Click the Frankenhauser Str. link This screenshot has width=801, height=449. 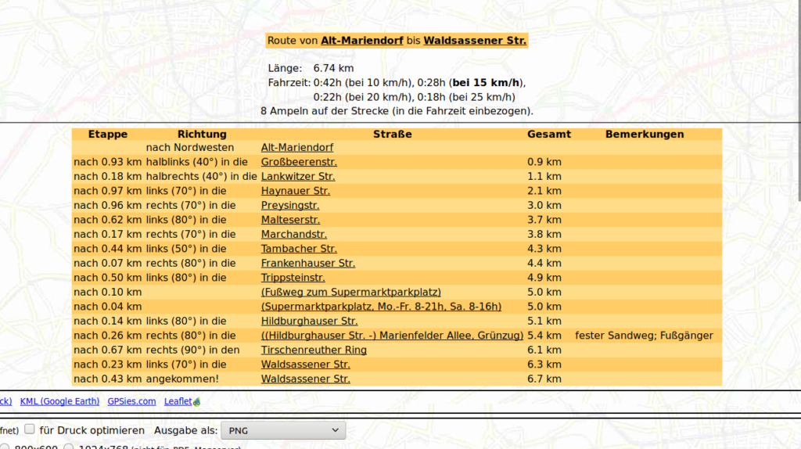point(308,263)
